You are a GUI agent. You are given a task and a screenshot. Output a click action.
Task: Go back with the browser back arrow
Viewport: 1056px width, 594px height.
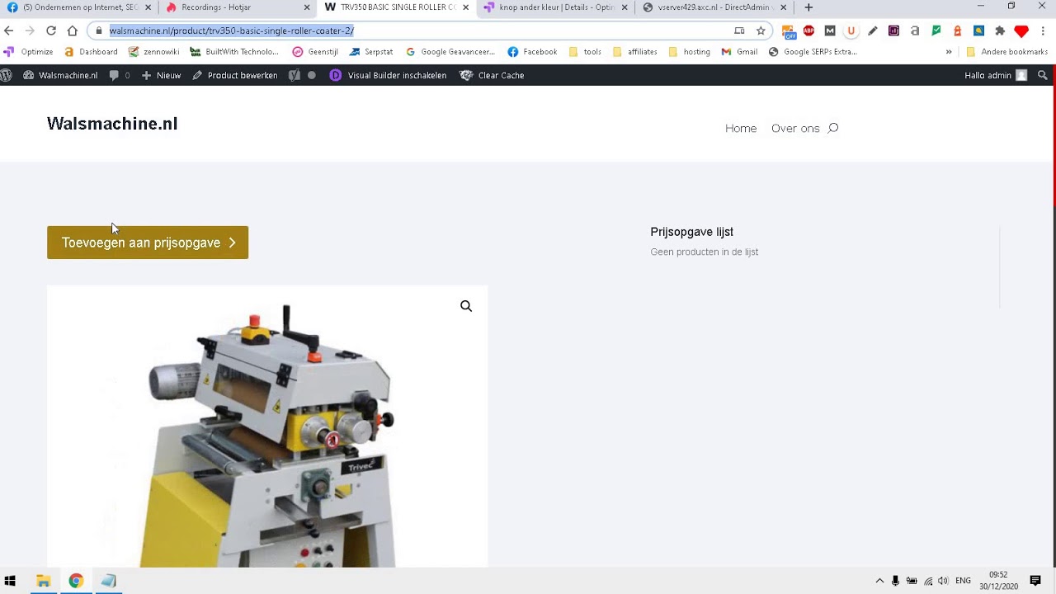(9, 31)
